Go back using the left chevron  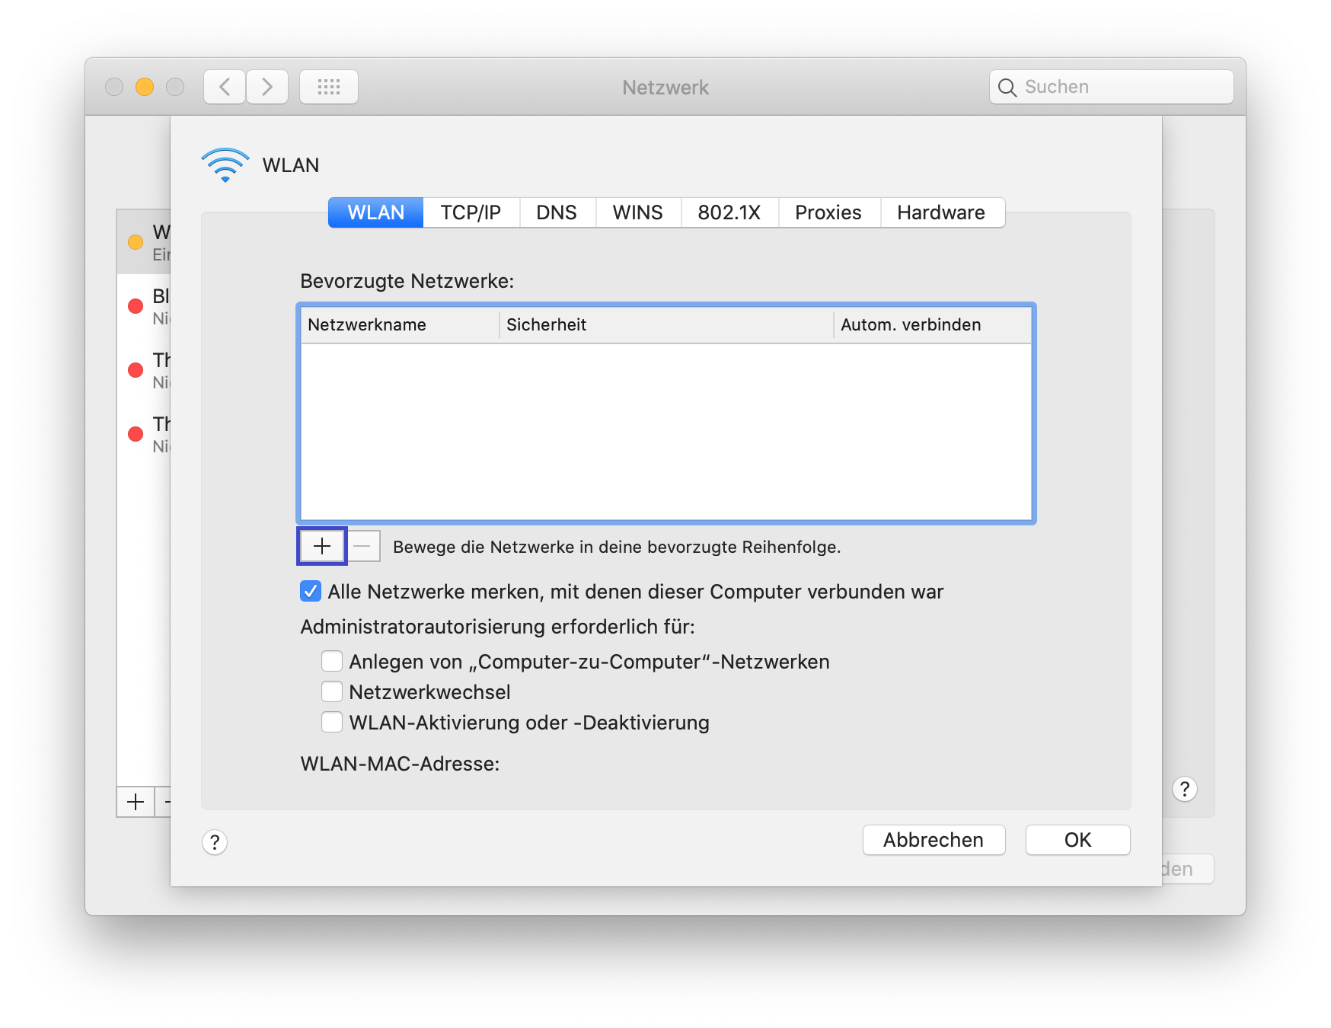(225, 87)
